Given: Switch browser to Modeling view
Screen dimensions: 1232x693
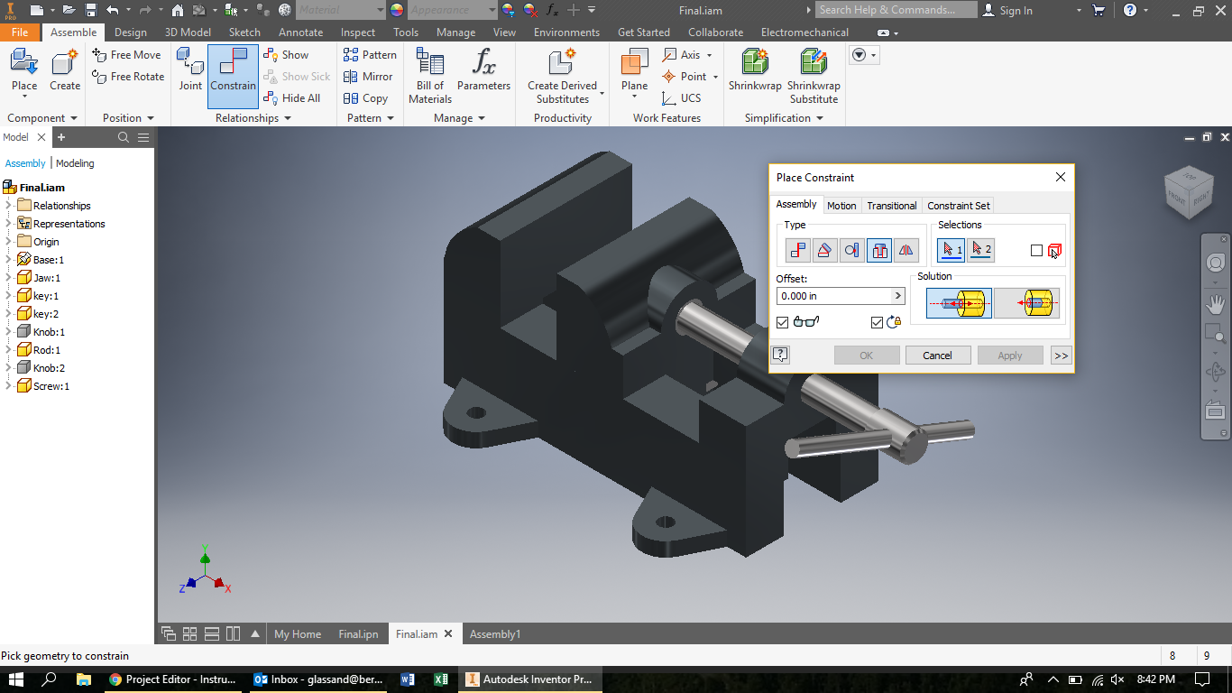Looking at the screenshot, I should click(x=75, y=163).
